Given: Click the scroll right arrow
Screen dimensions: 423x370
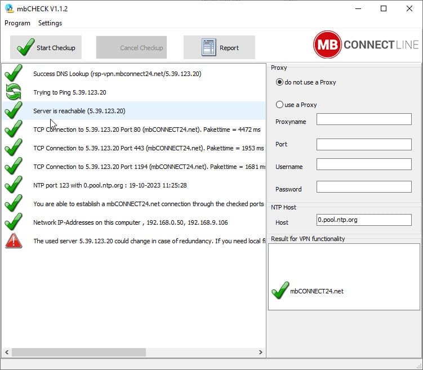Looking at the screenshot, I should pos(260,352).
